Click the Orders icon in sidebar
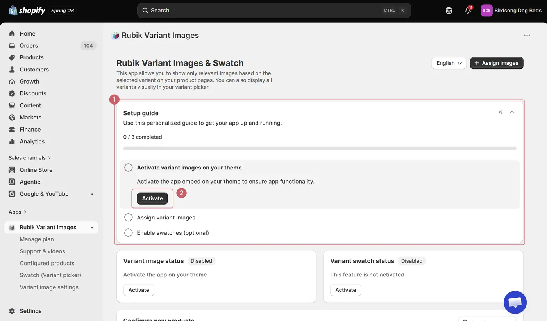The width and height of the screenshot is (547, 321). point(12,46)
